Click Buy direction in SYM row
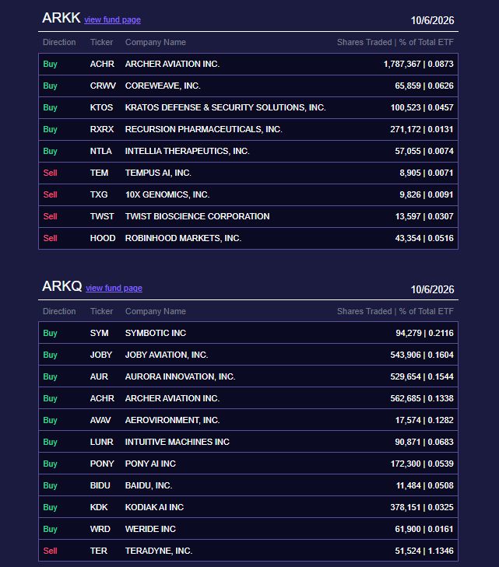This screenshot has width=499, height=567. click(x=50, y=333)
